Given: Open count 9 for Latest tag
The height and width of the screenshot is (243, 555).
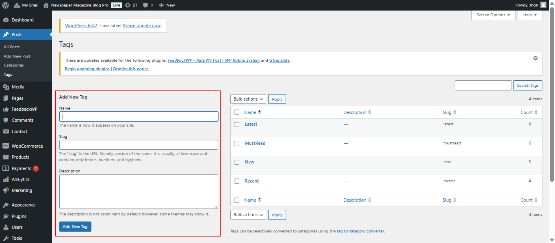Looking at the screenshot, I should 530,124.
